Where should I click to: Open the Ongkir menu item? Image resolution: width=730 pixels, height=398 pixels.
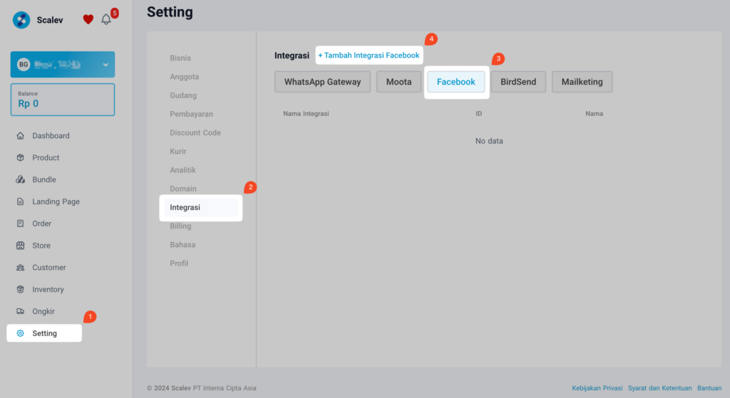(x=43, y=311)
